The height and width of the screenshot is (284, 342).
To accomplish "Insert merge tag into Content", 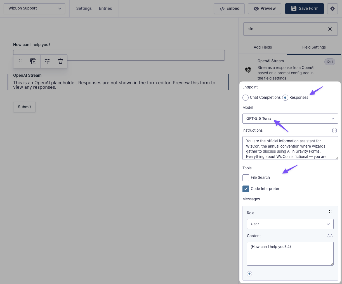I will [x=330, y=236].
